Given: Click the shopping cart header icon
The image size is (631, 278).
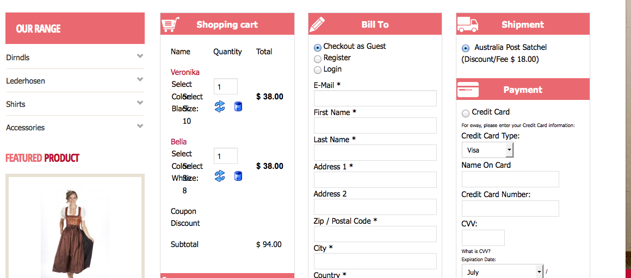Looking at the screenshot, I should [170, 24].
